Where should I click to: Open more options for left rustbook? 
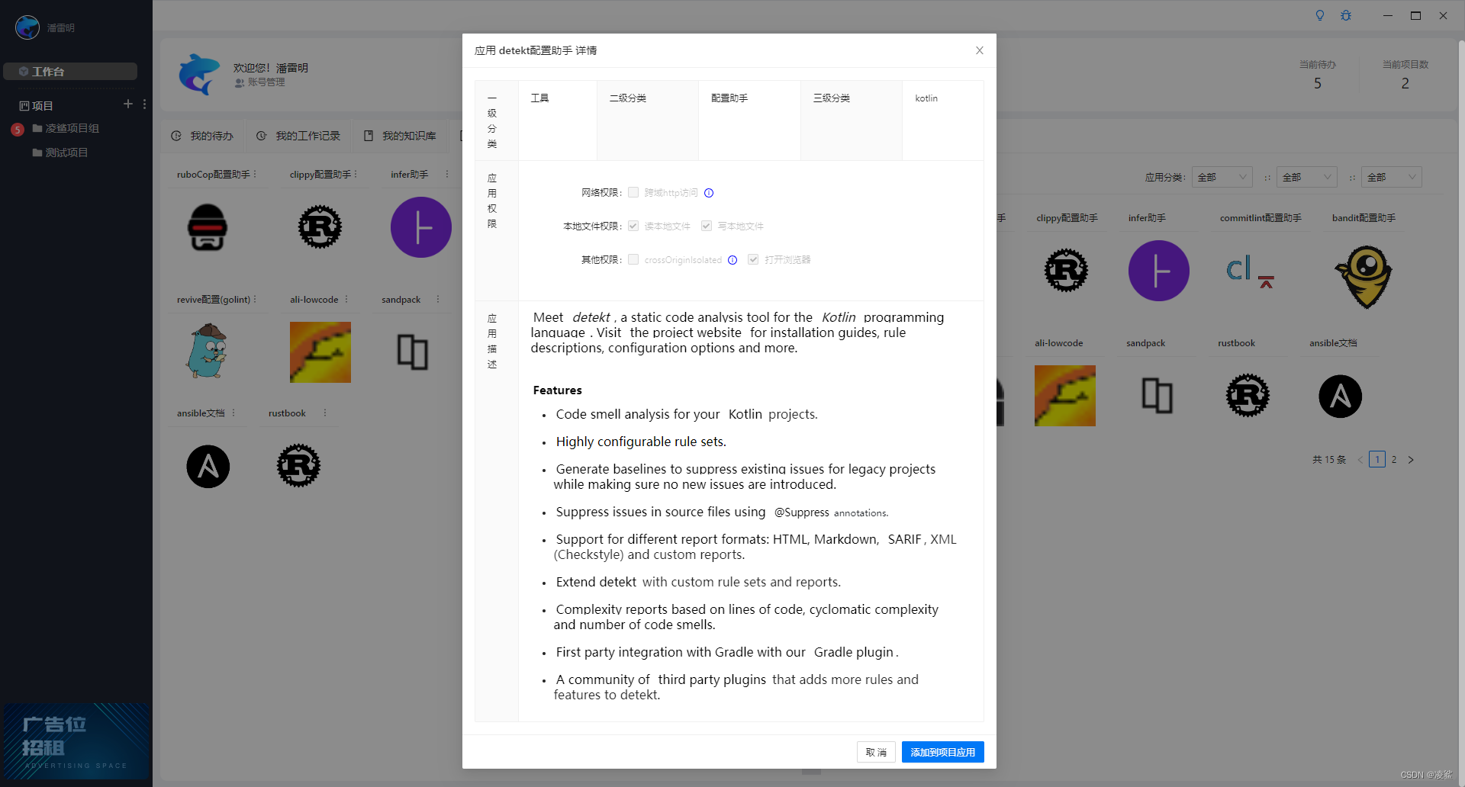click(325, 413)
